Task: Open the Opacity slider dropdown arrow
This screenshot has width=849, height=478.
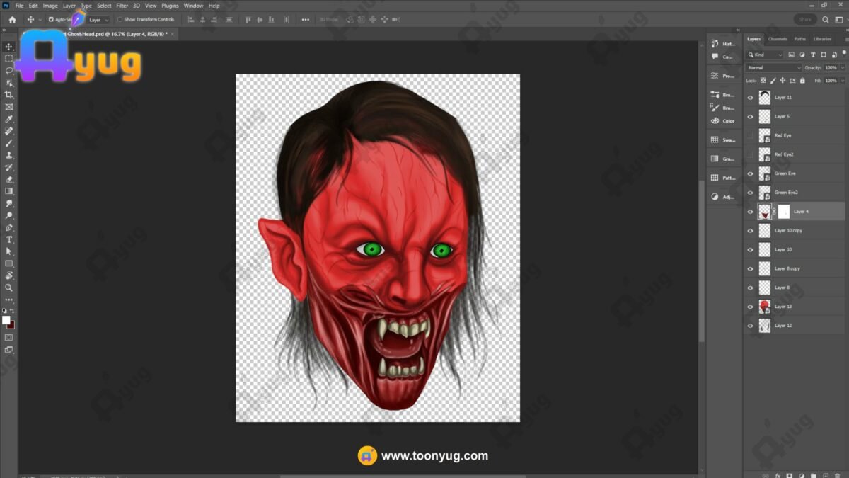Action: pos(842,68)
